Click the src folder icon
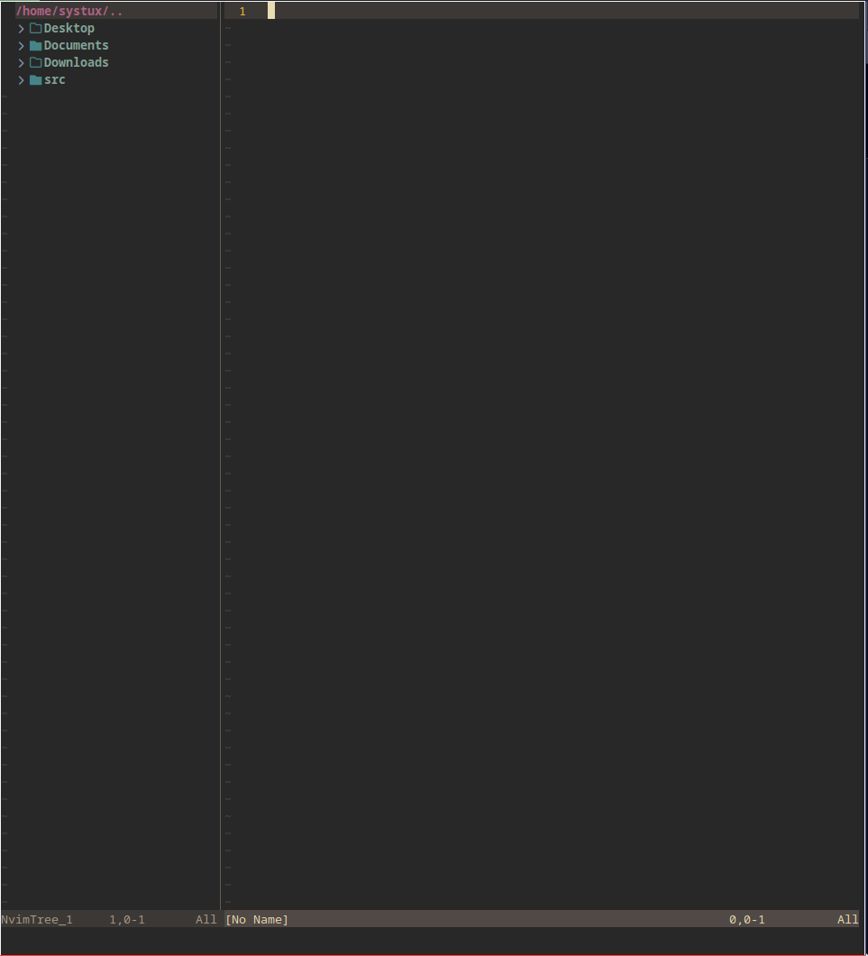Image resolution: width=868 pixels, height=956 pixels. tap(34, 79)
